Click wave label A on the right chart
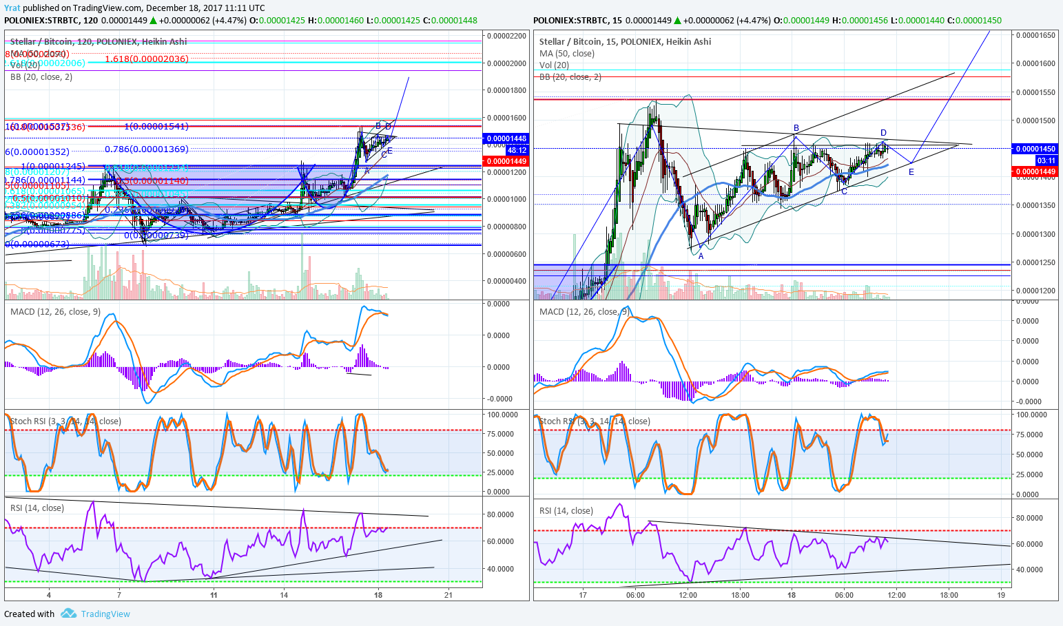This screenshot has height=626, width=1063. point(701,256)
